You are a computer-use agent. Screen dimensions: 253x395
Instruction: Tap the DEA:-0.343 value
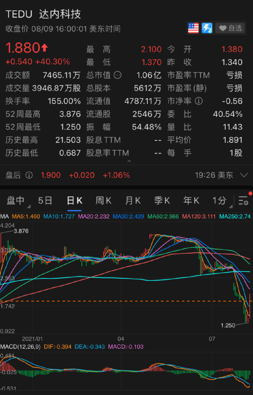pos(90,347)
